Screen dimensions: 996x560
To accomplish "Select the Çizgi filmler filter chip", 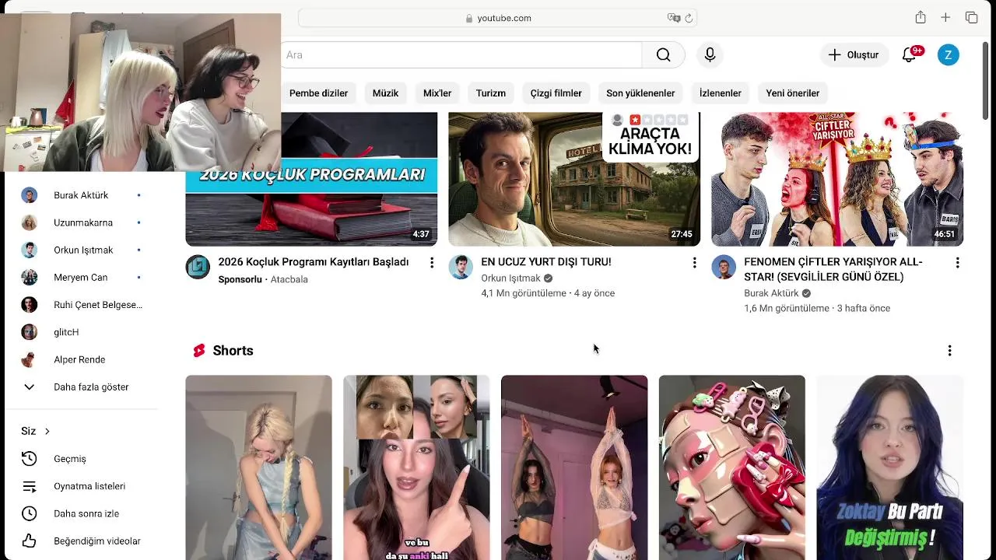I will 556,93.
